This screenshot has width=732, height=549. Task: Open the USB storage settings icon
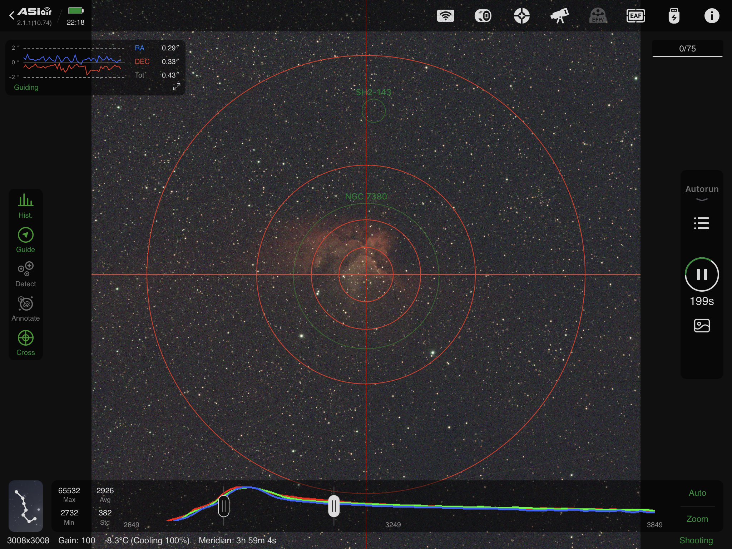tap(674, 16)
